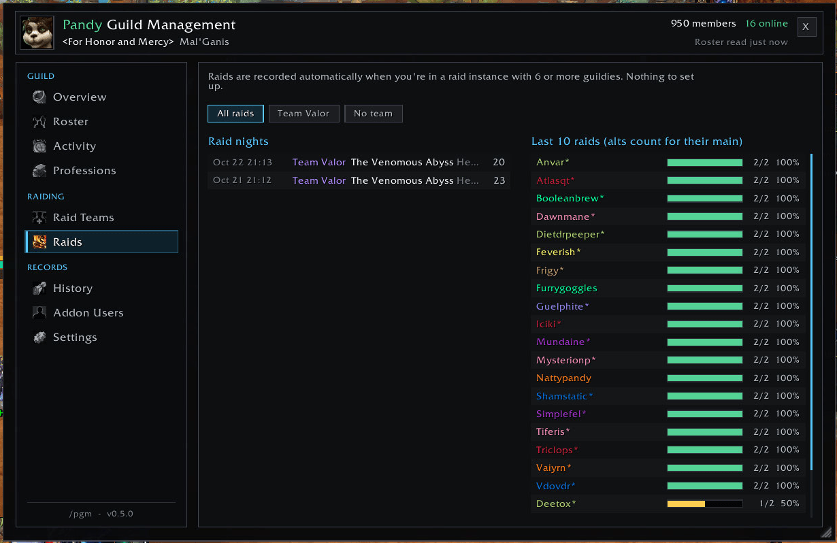Click the 16 online count
Viewport: 837px width, 543px height.
point(767,24)
